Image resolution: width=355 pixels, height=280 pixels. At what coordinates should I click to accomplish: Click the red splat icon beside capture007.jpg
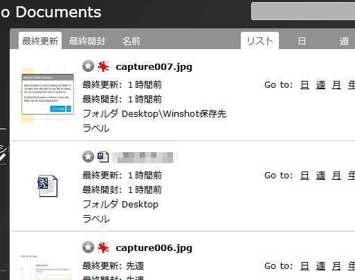103,66
